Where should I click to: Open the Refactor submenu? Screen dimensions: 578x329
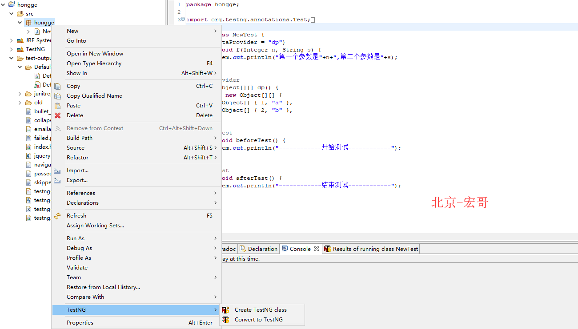pos(136,158)
